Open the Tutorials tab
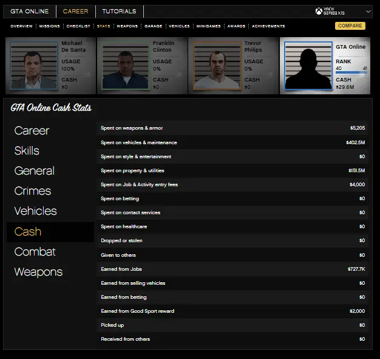The width and height of the screenshot is (380, 359). tap(119, 12)
